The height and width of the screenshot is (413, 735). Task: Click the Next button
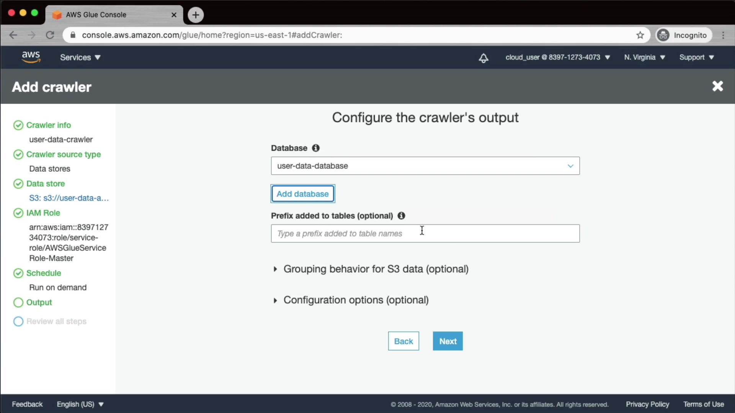pyautogui.click(x=448, y=341)
